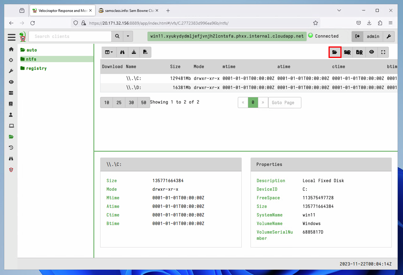Set page size to 30 rows
The width and height of the screenshot is (403, 275).
pos(131,103)
